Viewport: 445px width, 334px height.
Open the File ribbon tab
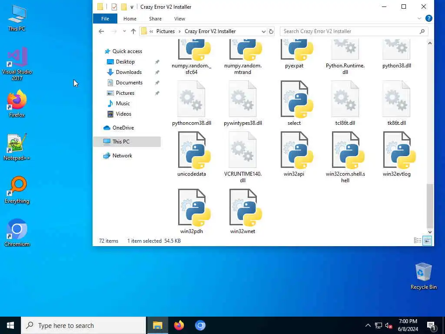pos(105,19)
